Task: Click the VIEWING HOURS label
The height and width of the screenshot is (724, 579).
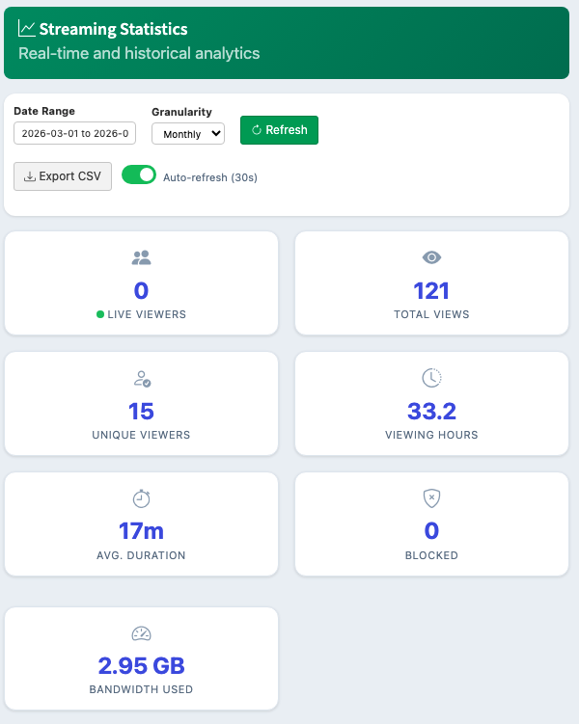Action: 431,435
